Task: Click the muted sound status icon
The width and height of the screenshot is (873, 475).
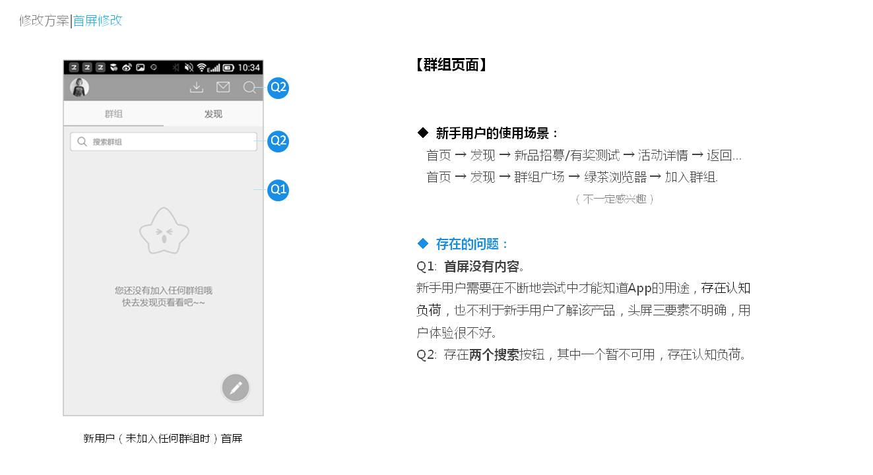Action: point(189,67)
